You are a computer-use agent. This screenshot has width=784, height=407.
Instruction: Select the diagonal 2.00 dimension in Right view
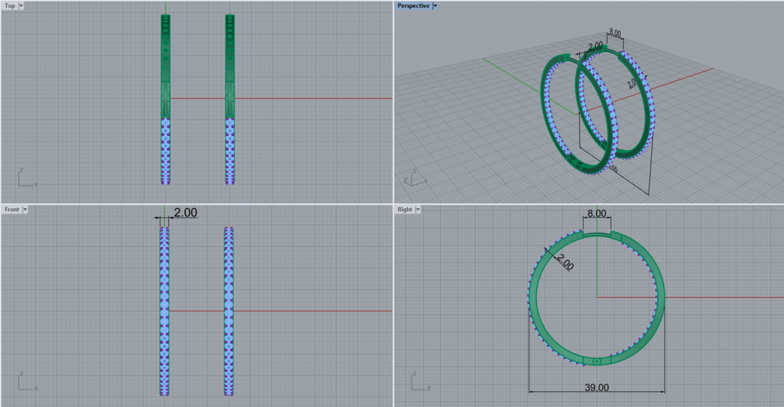pos(563,262)
